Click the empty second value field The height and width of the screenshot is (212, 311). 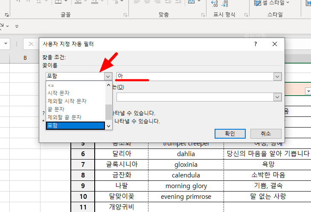pos(195,97)
